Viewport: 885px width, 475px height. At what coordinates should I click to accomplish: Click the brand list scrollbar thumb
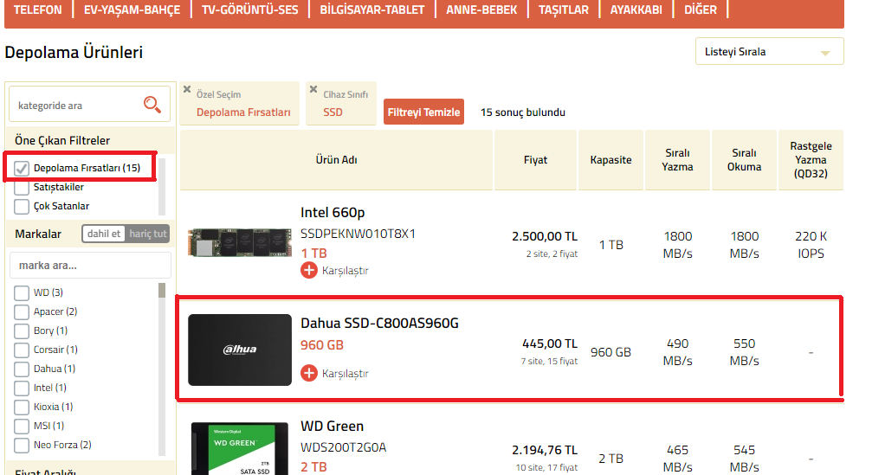pyautogui.click(x=162, y=290)
